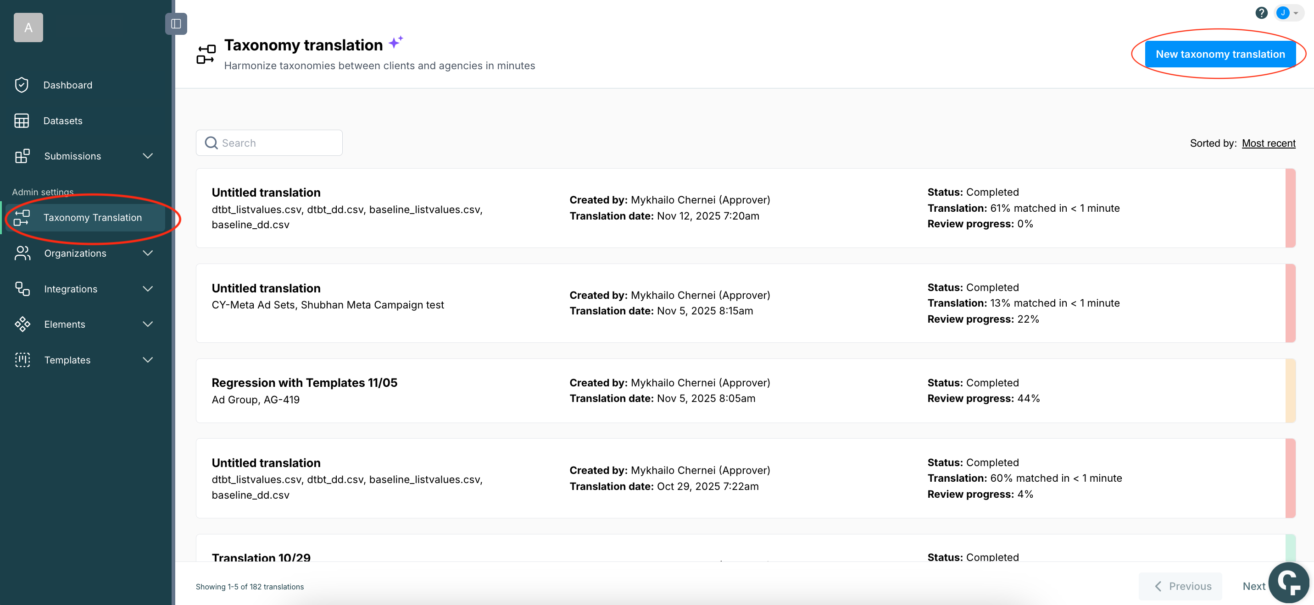The image size is (1314, 605).
Task: Click inside the Search field
Action: 269,143
